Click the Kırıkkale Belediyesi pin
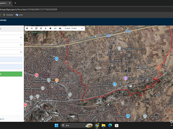Viewport: 173px width, 129px height. 43,88
